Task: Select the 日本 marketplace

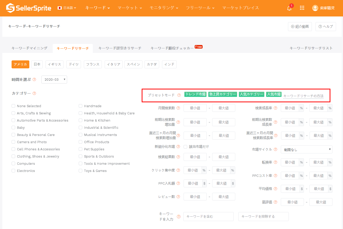Action: pos(37,65)
